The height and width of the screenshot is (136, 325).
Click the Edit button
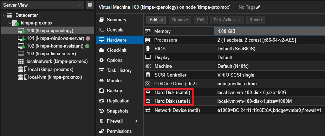pyautogui.click(x=201, y=20)
